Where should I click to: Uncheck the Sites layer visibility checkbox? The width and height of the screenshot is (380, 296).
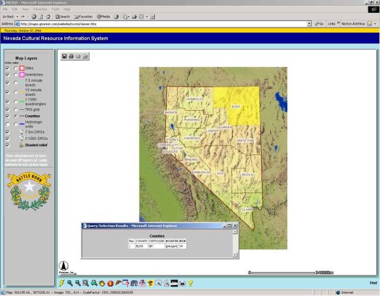tap(7, 68)
